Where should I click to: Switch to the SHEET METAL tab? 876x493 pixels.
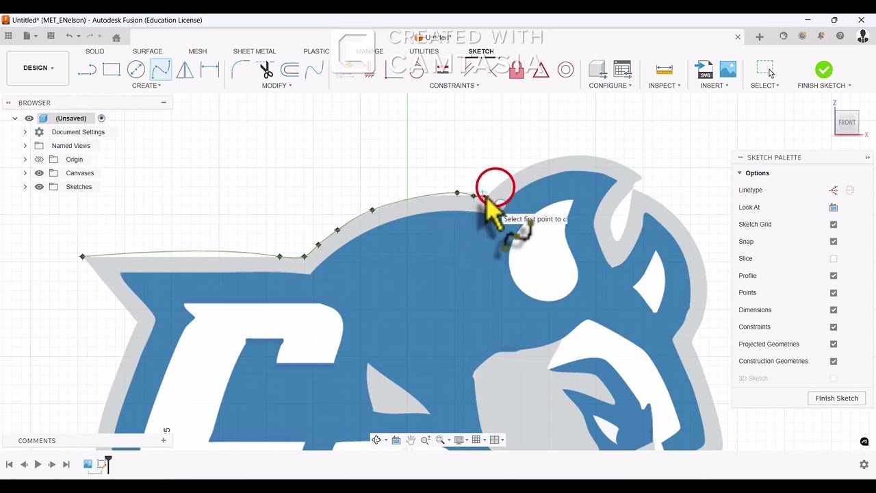click(255, 51)
